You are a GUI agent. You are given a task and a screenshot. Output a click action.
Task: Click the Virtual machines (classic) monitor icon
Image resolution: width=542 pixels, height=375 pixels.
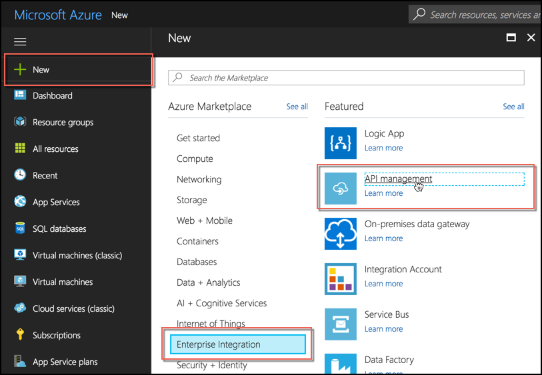(x=20, y=254)
